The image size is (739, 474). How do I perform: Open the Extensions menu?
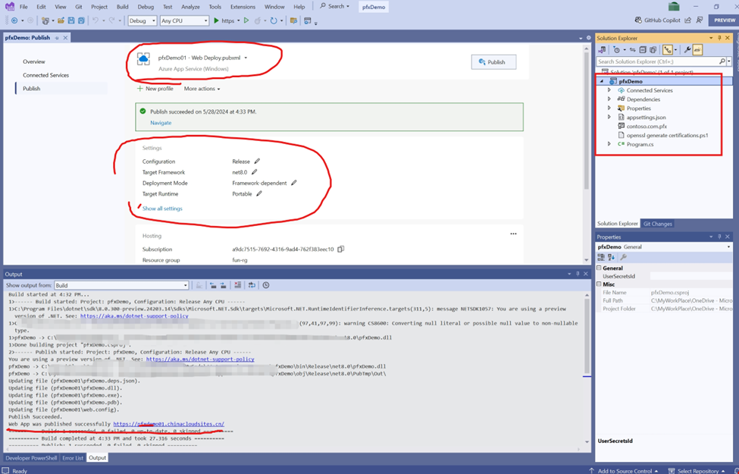tap(243, 7)
